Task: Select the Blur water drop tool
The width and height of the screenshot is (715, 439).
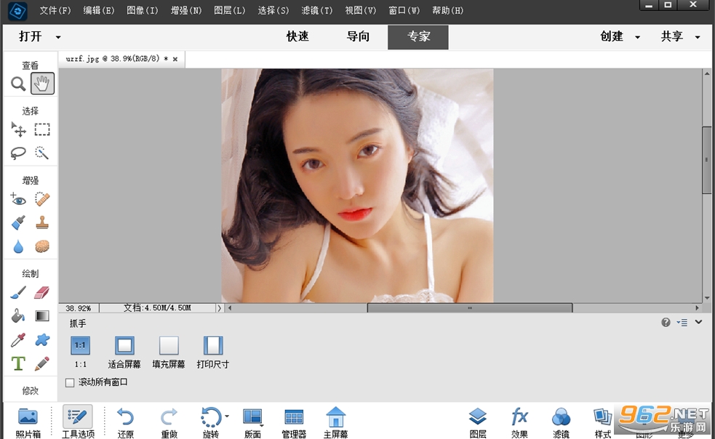Action: (x=18, y=246)
